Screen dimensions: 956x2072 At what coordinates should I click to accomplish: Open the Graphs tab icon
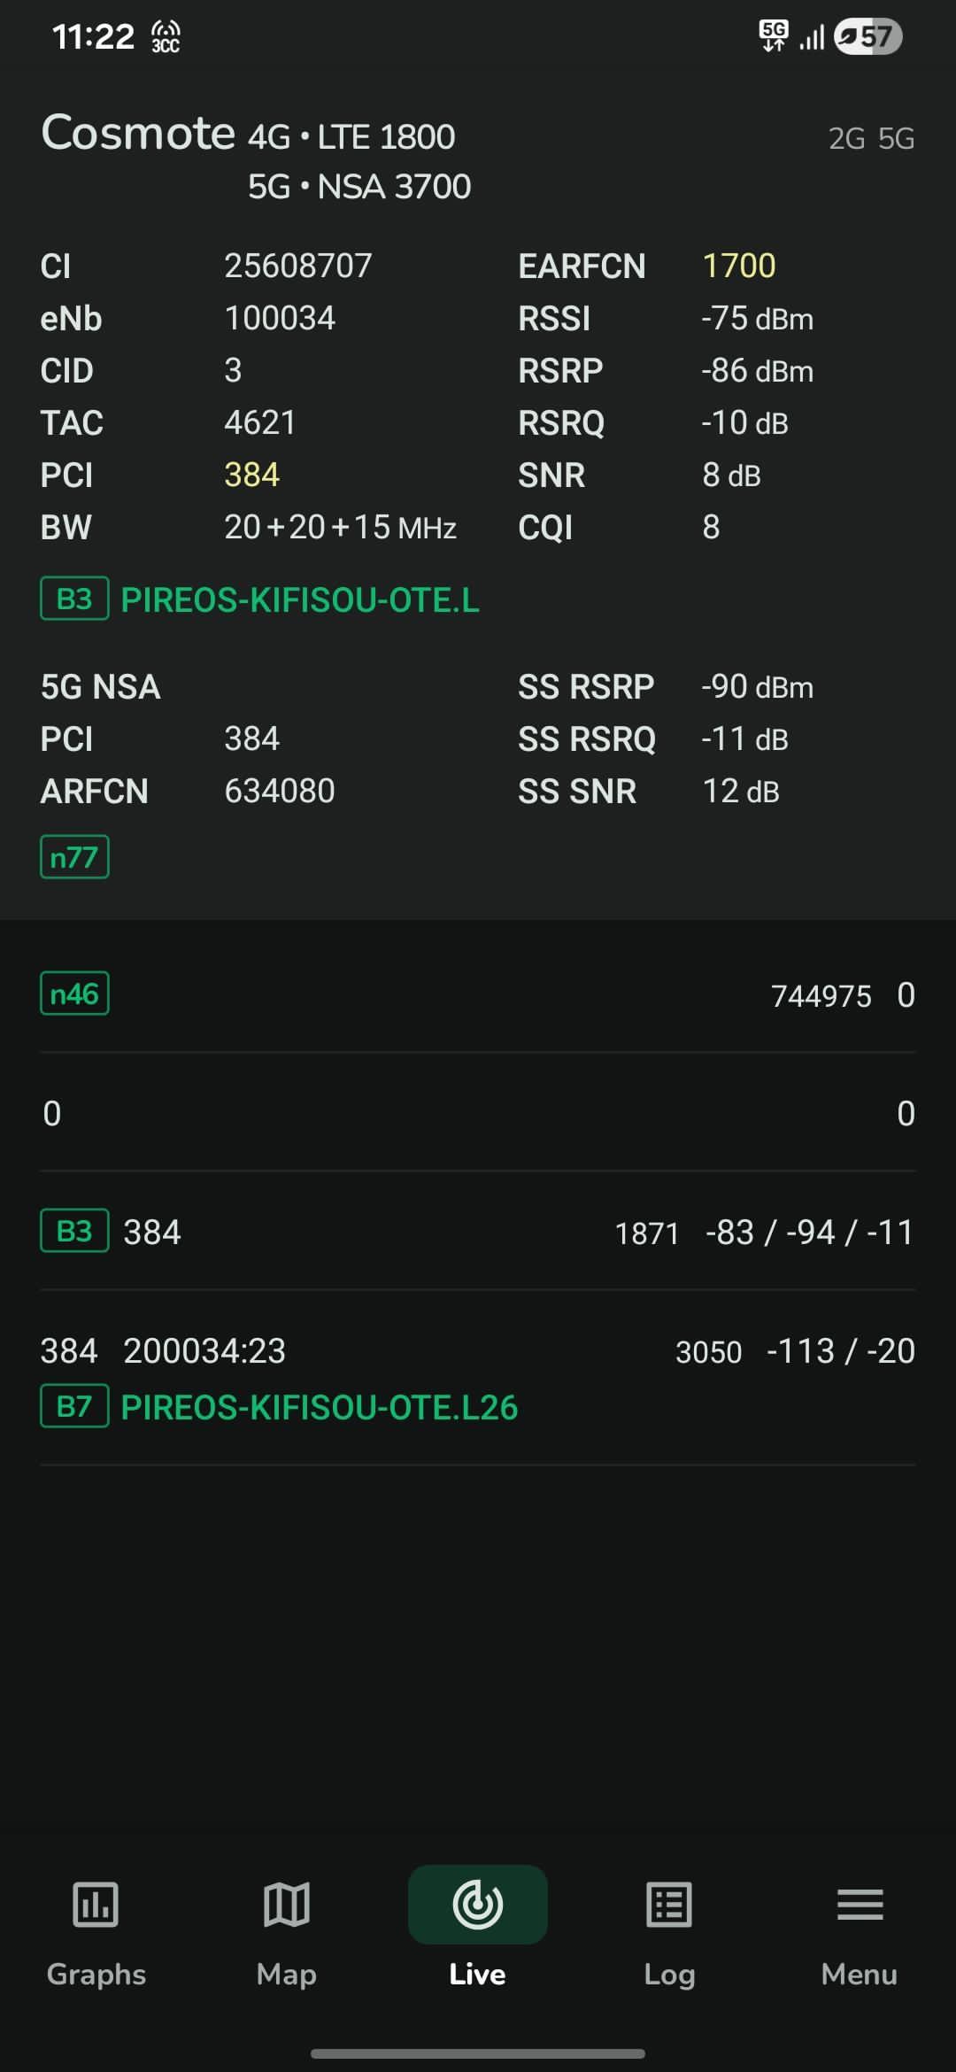click(96, 1904)
